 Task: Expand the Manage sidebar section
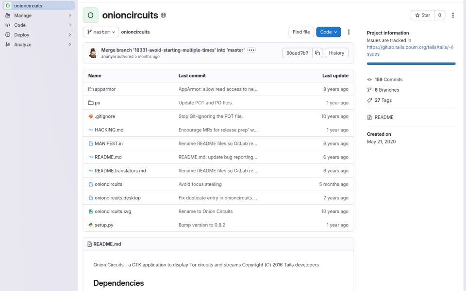[39, 16]
